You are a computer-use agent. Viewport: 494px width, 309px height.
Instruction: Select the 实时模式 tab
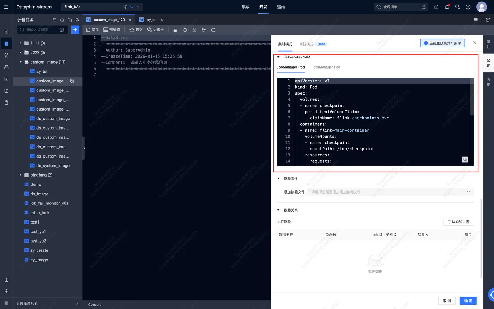click(x=285, y=44)
